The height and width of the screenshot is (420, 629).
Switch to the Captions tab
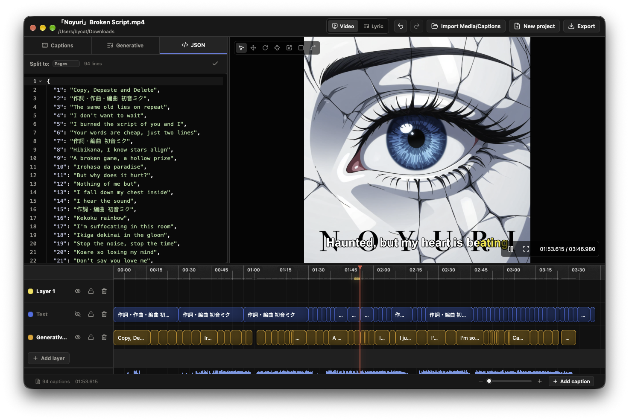coord(58,45)
